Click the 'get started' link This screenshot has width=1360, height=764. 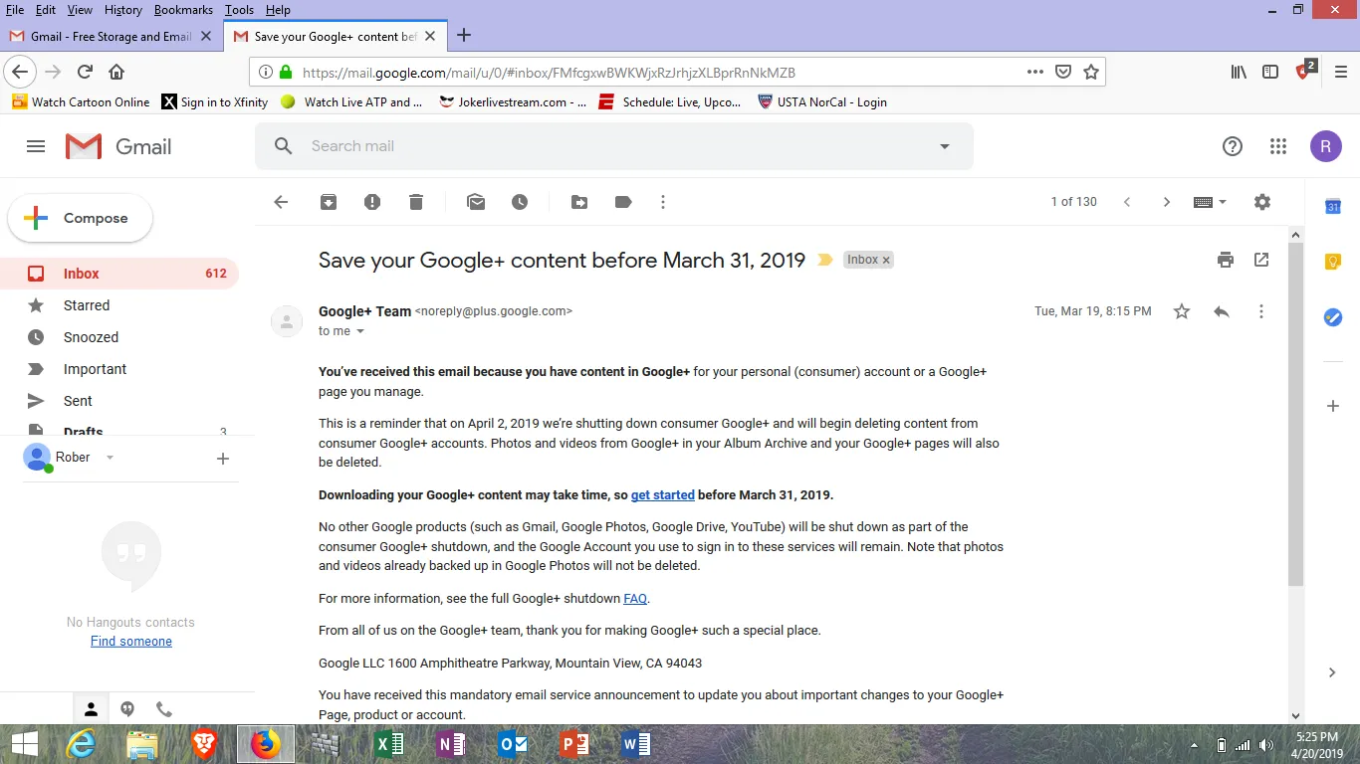point(662,495)
